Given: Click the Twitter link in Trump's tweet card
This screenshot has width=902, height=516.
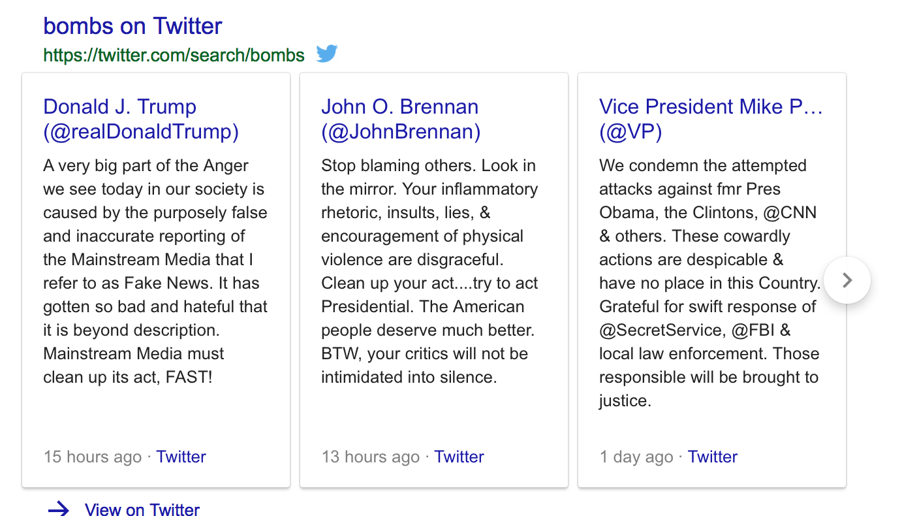Looking at the screenshot, I should (181, 457).
